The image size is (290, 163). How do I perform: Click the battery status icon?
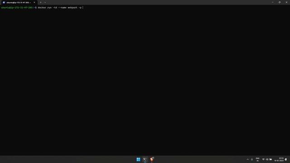[x=271, y=159]
